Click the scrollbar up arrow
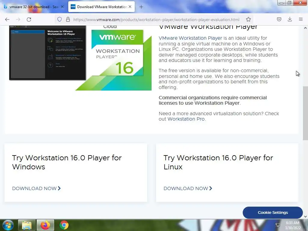This screenshot has width=308, height=231. (x=305, y=28)
